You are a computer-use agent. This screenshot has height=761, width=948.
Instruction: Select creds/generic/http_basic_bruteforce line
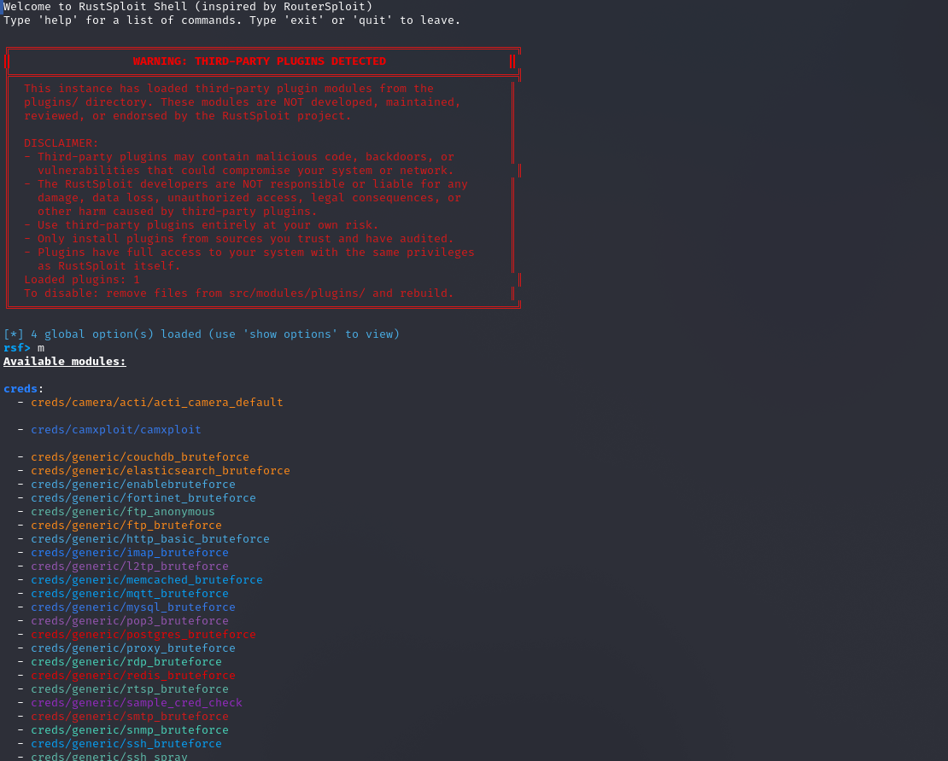click(x=150, y=538)
